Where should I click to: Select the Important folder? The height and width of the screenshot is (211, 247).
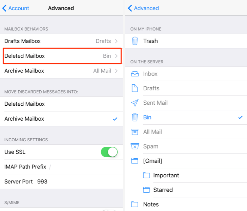[166, 175]
